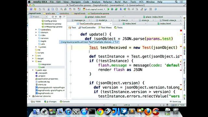208x117 pixels.
Task: Click the Paste icon in toolbar
Action: (57, 9)
